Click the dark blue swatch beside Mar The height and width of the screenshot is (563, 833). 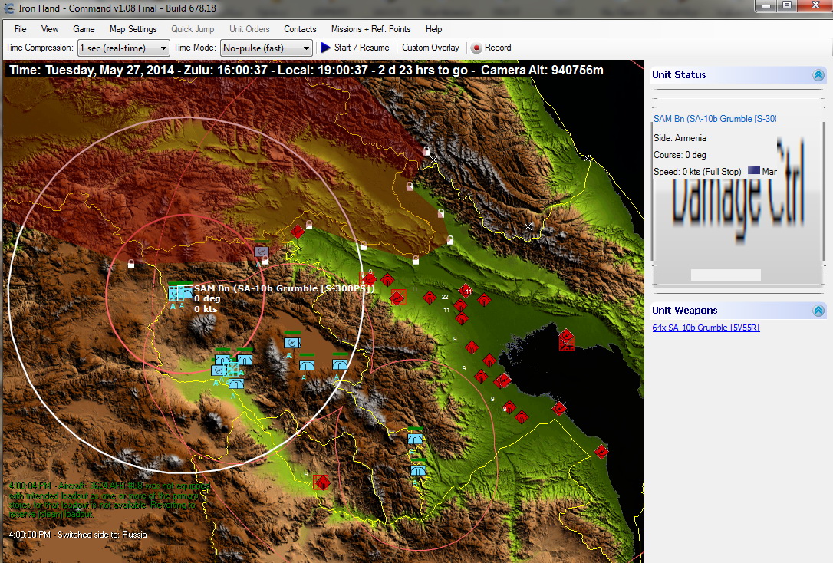tap(754, 171)
